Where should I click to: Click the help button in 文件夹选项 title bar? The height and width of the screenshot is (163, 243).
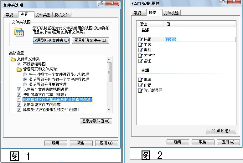102,3
